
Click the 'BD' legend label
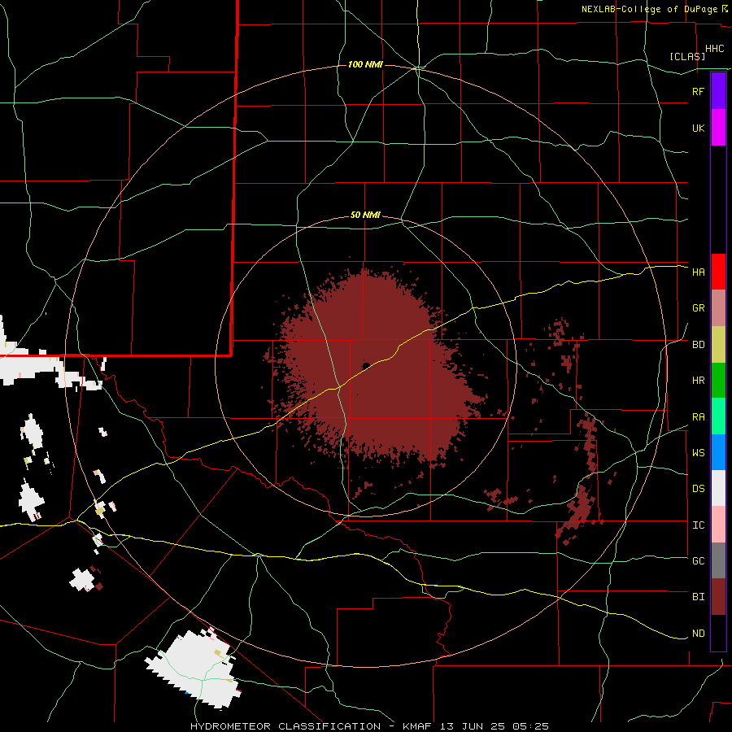point(698,345)
